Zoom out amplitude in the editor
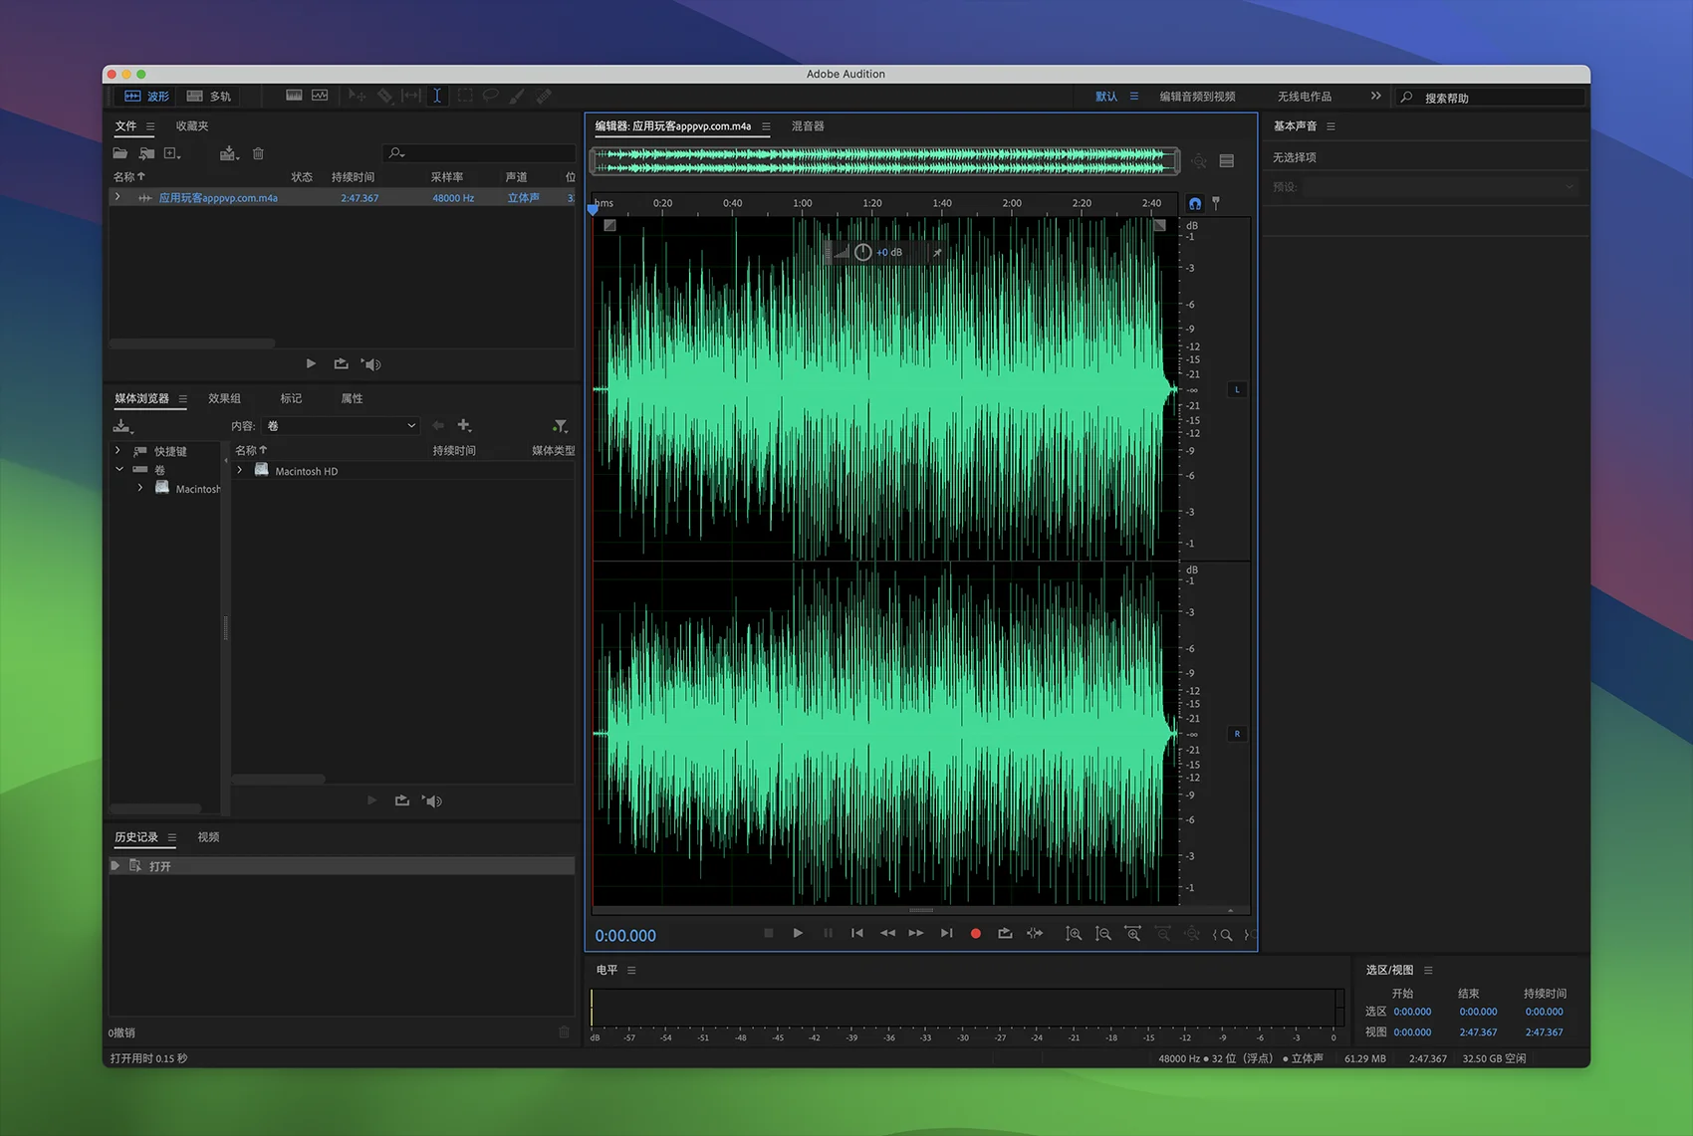 click(x=1102, y=934)
